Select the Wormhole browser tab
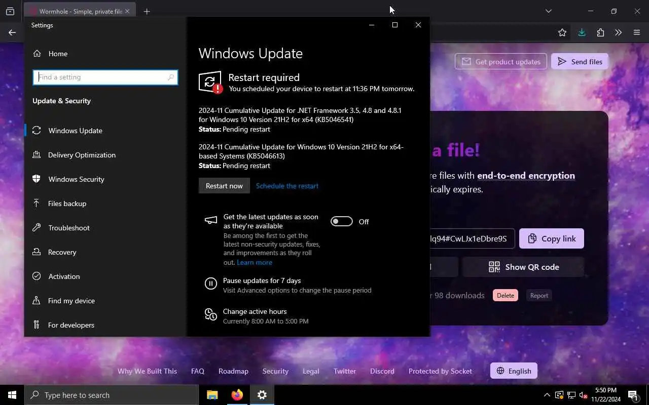 [79, 11]
